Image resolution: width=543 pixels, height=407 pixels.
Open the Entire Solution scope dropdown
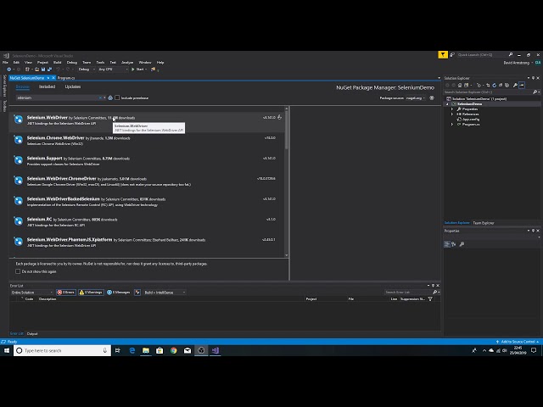(32, 293)
